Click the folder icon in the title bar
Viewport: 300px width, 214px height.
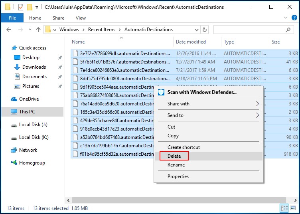[8, 7]
